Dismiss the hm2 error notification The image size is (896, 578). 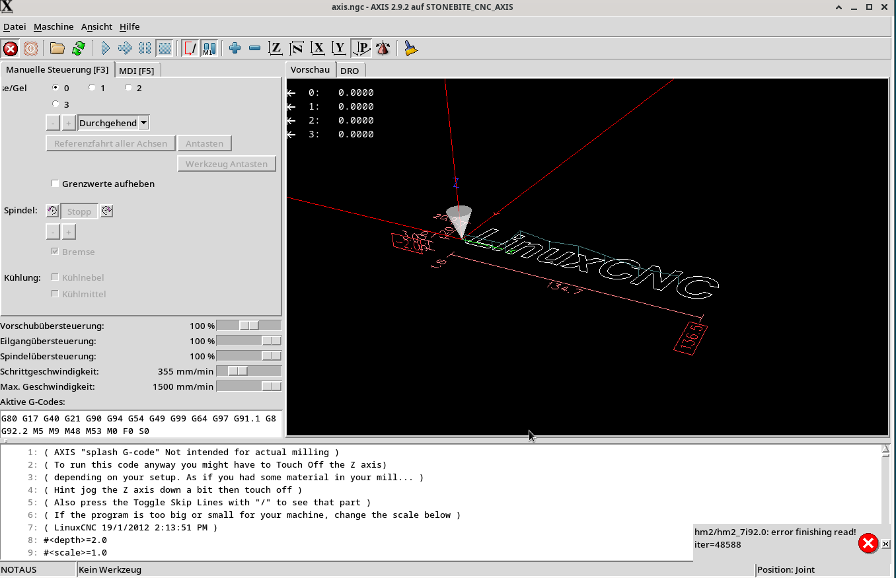[x=886, y=544]
